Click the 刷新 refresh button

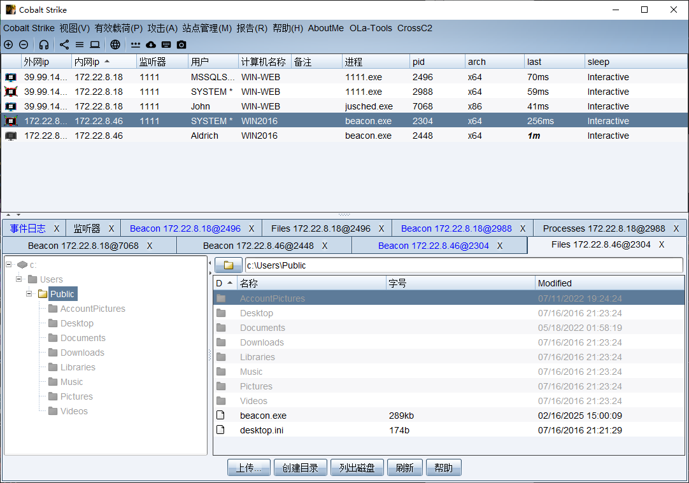pyautogui.click(x=405, y=468)
